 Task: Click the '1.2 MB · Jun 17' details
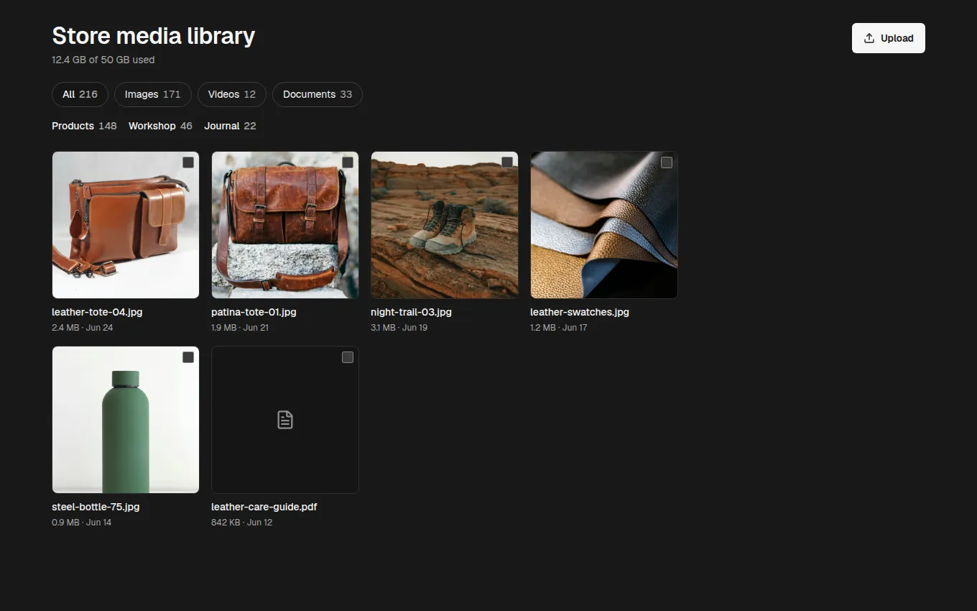tap(559, 328)
